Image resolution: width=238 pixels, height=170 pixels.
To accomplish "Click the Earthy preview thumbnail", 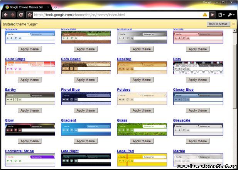I will click(x=30, y=98).
